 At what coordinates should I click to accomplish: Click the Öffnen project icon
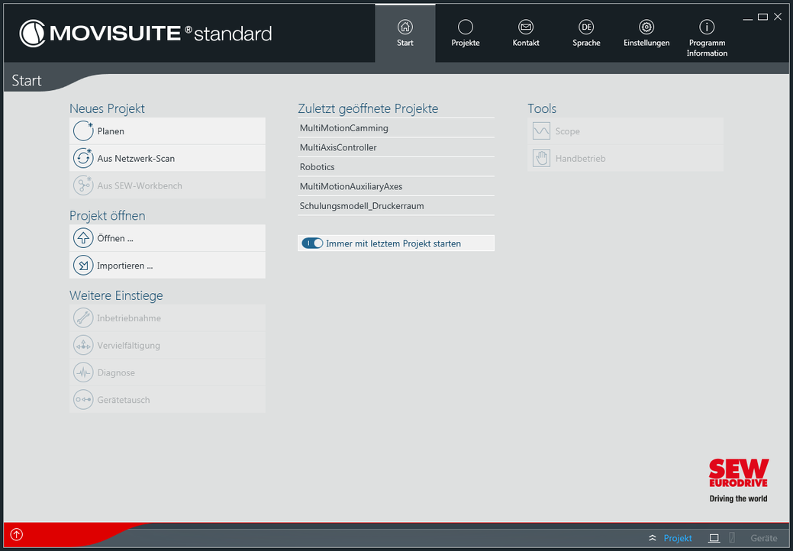click(83, 238)
